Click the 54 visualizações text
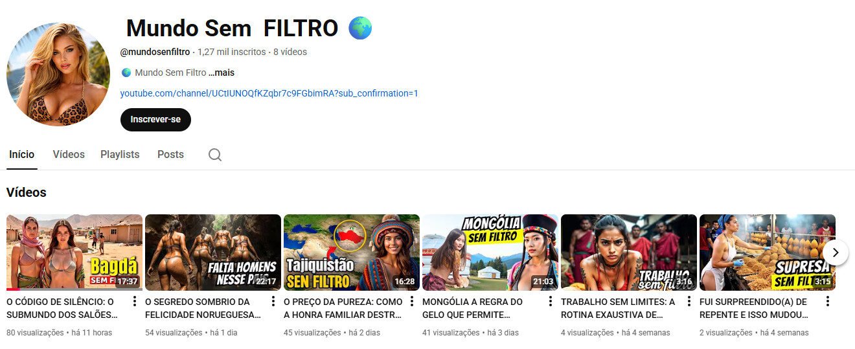The height and width of the screenshot is (349, 855). 172,333
